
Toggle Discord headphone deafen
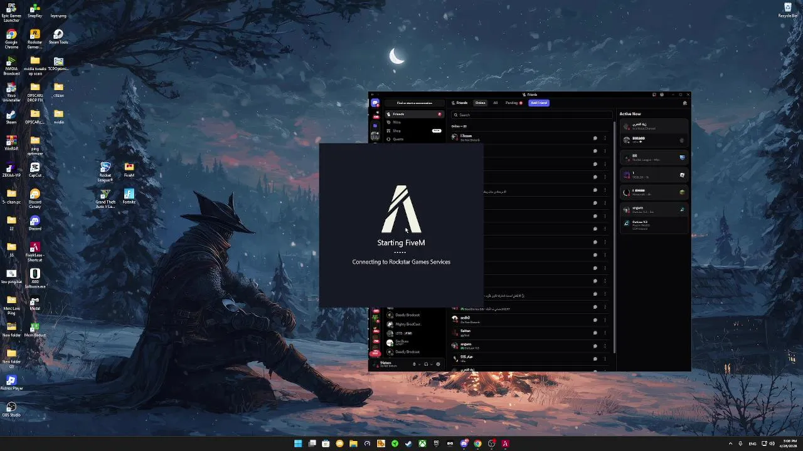(426, 364)
